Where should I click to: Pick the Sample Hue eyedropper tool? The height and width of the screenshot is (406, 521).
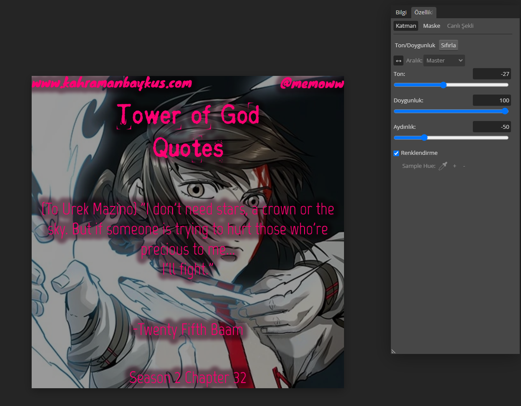click(442, 166)
